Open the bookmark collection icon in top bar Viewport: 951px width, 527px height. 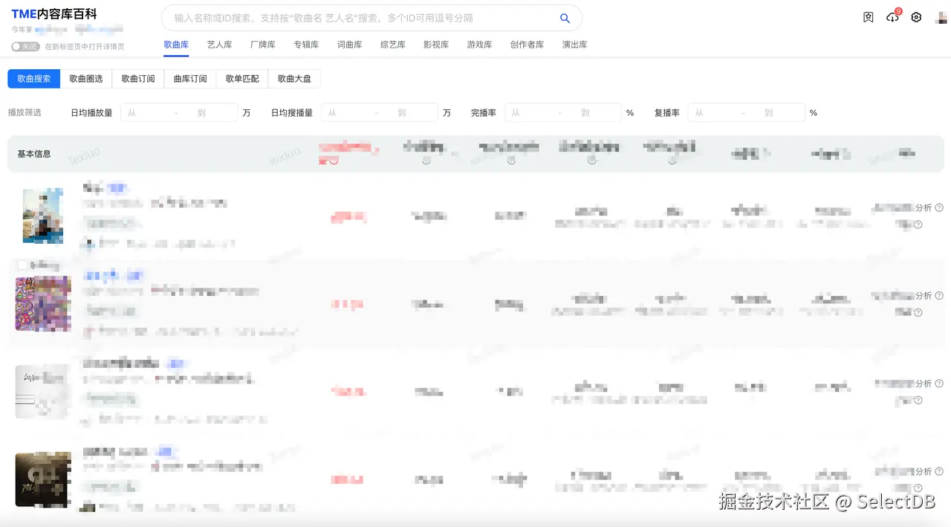tap(868, 16)
